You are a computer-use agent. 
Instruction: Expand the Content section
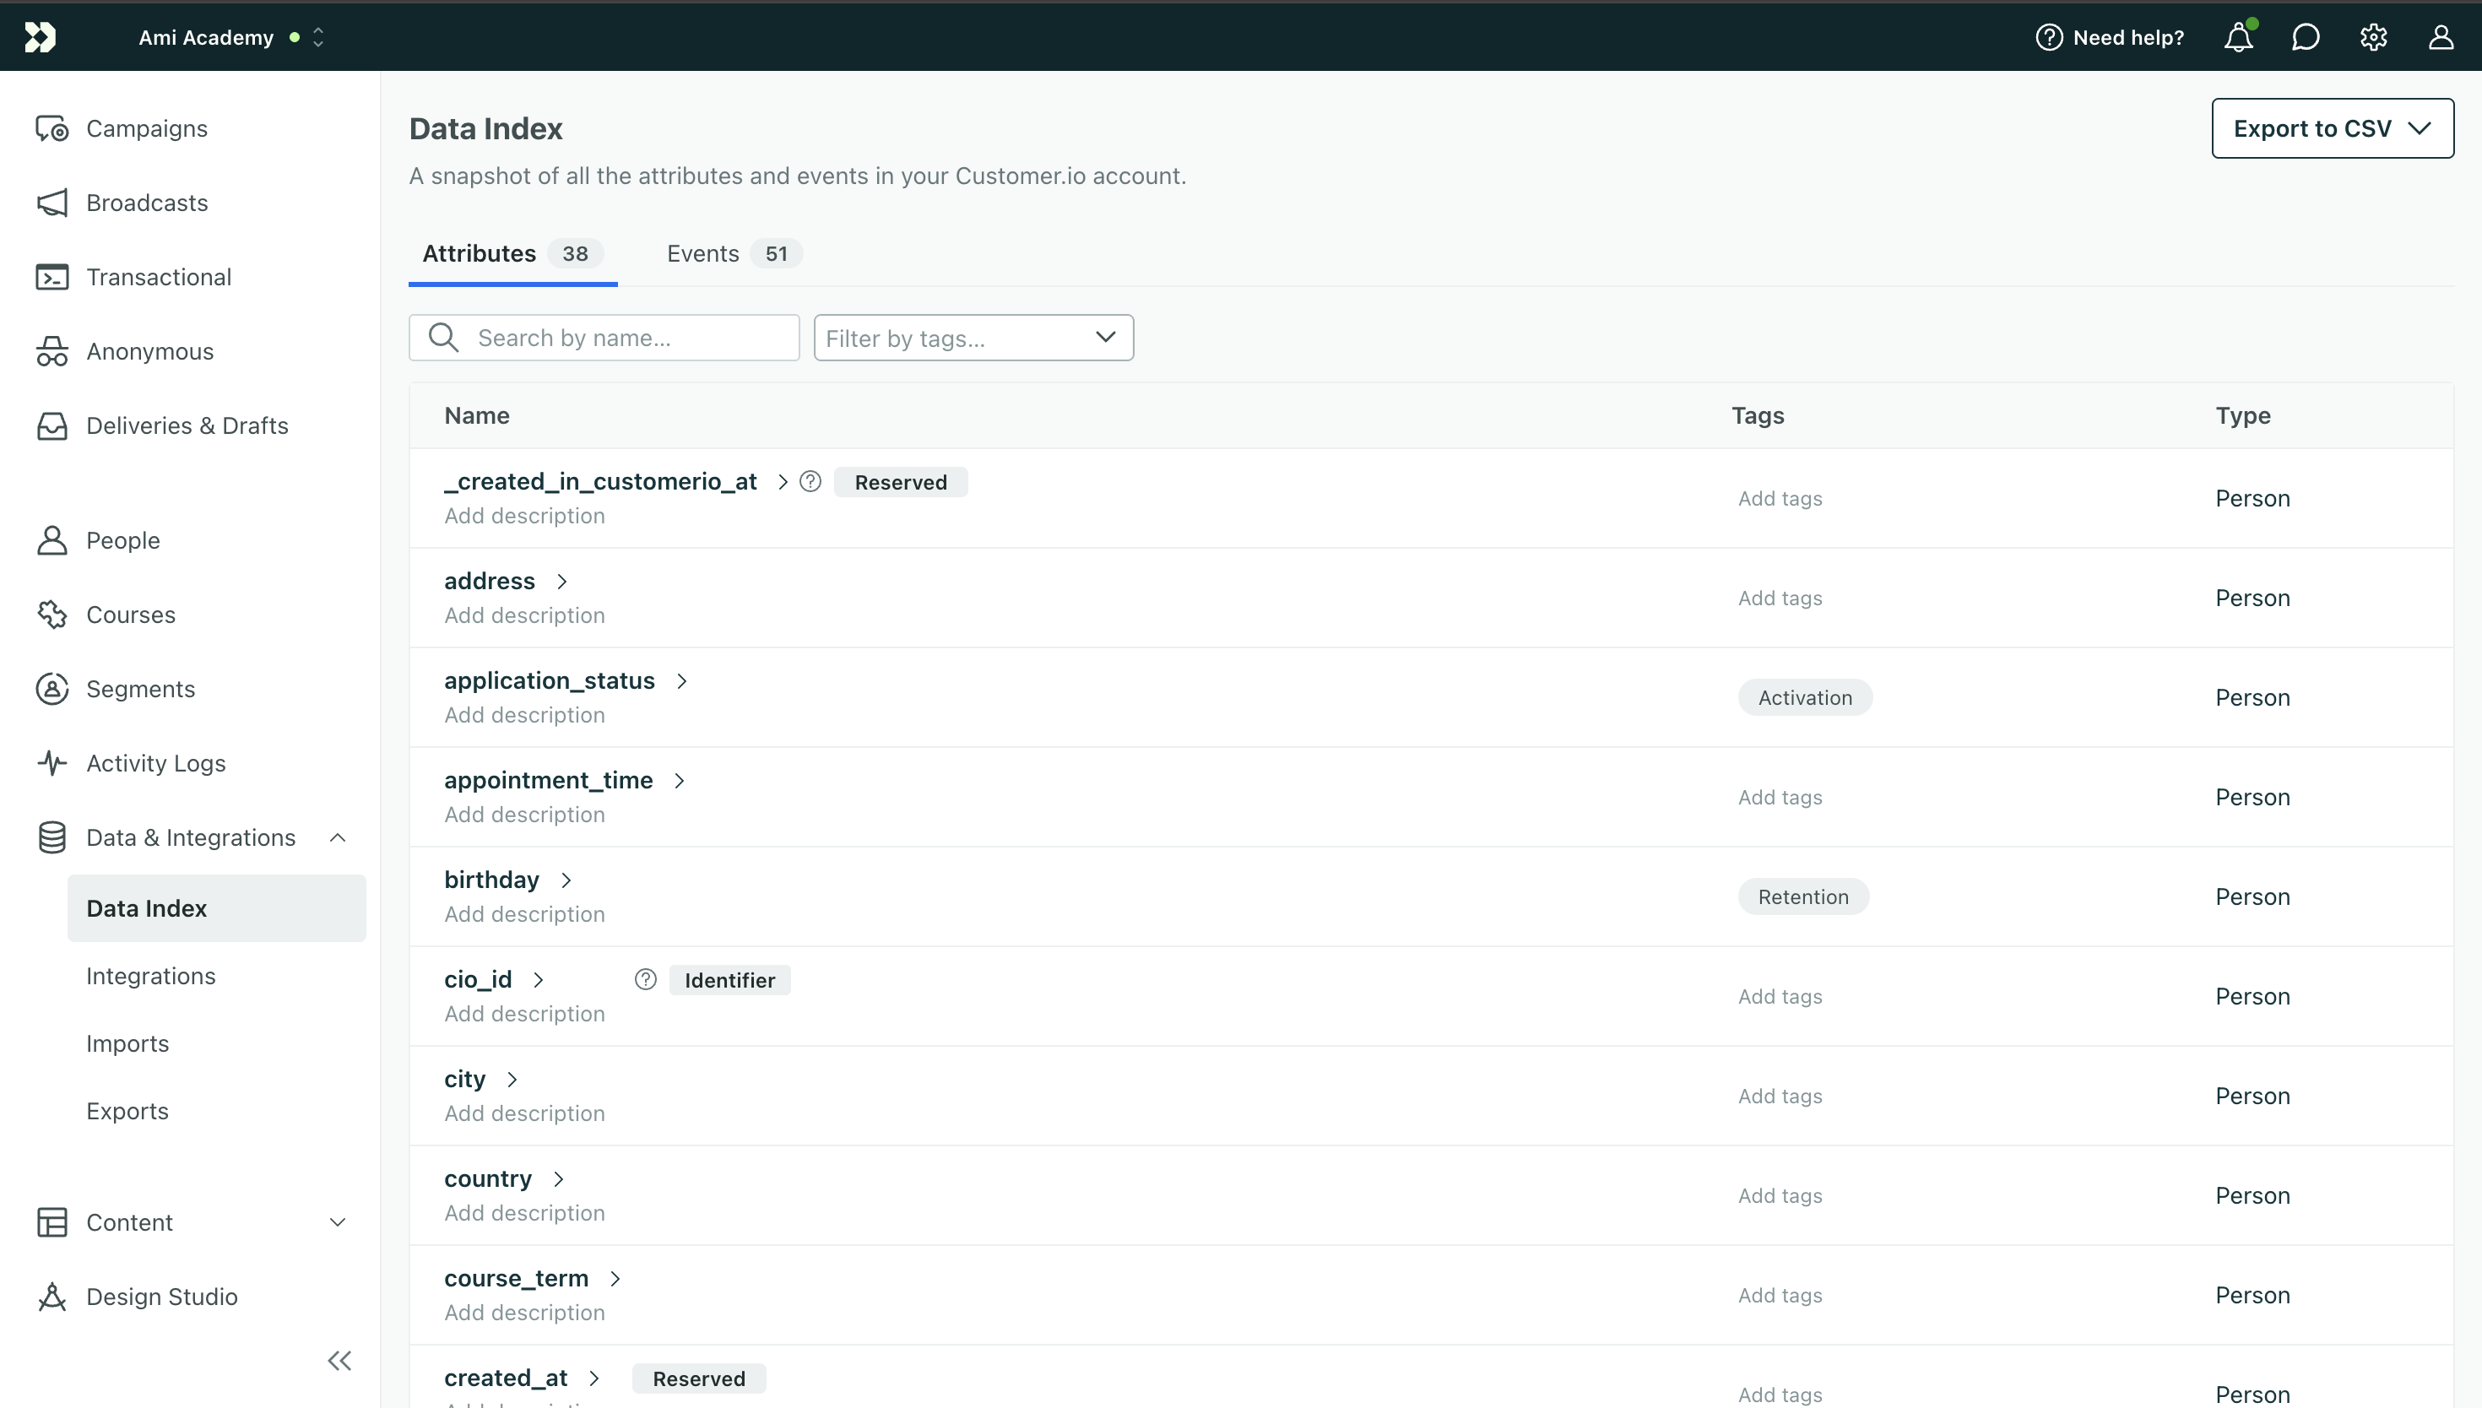point(338,1223)
